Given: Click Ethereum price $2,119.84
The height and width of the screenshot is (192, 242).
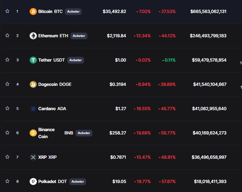Looking at the screenshot, I should tap(117, 36).
